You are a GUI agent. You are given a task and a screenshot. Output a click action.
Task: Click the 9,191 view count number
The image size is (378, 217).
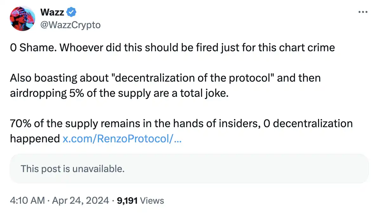pos(127,201)
